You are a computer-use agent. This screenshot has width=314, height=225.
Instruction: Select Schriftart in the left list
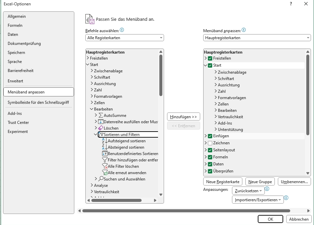point(102,77)
